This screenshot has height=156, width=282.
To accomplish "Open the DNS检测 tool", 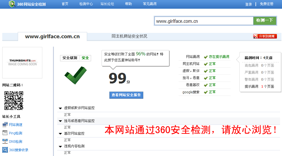I will 16,142.
